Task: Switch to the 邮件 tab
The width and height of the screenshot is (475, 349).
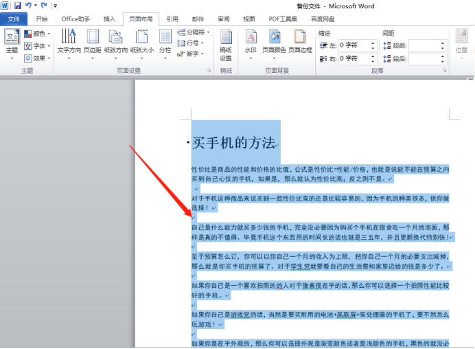Action: [x=198, y=19]
